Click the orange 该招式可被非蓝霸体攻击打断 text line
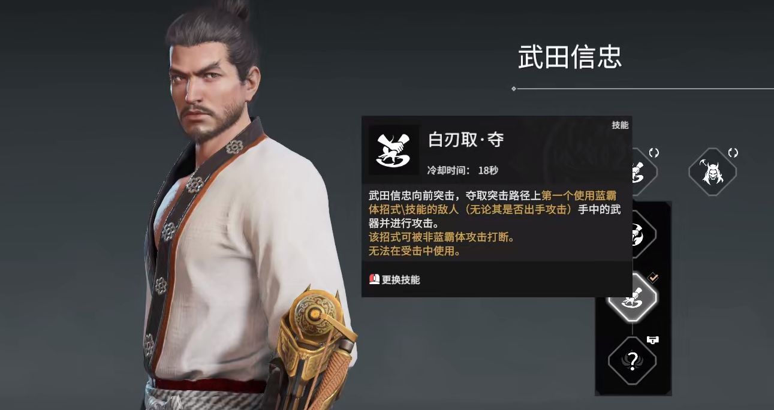 (x=442, y=237)
